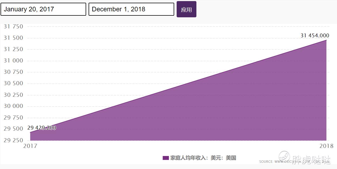Select the 31 454.000 data label

click(x=315, y=36)
